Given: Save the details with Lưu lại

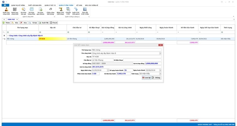Looking at the screenshot, I should point(146,77).
